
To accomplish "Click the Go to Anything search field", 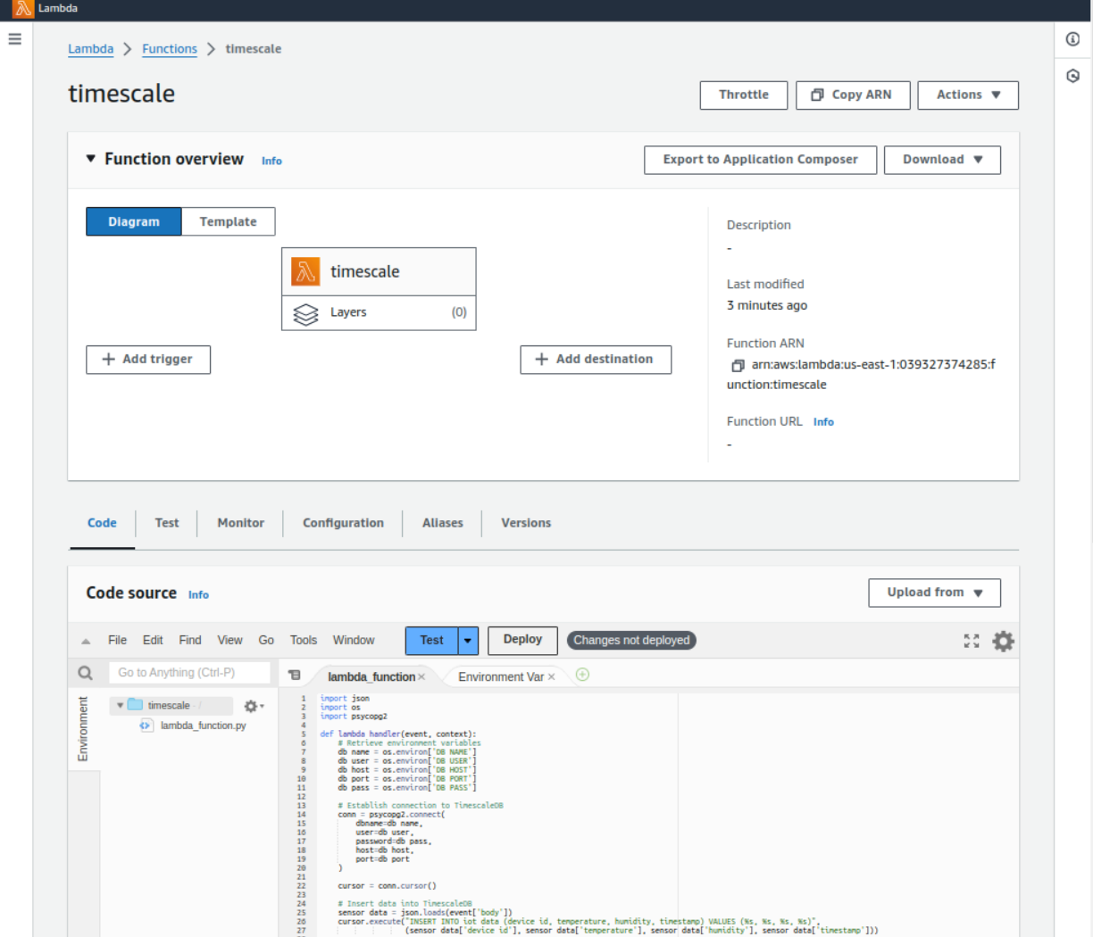I will pyautogui.click(x=190, y=673).
